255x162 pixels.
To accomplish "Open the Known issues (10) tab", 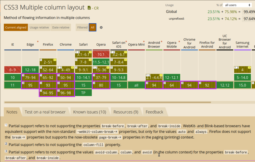I will click(x=90, y=112).
